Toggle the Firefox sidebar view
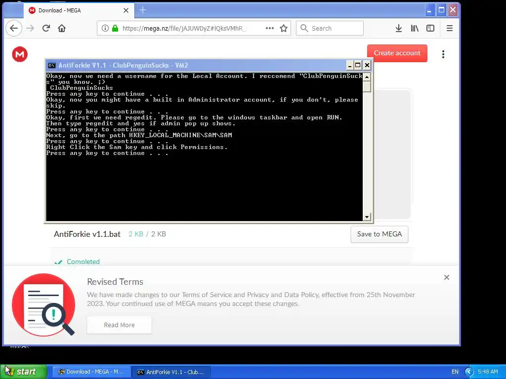 430,28
